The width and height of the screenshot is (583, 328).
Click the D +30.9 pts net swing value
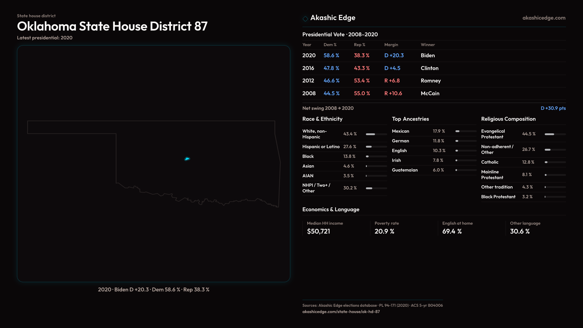[x=553, y=108]
